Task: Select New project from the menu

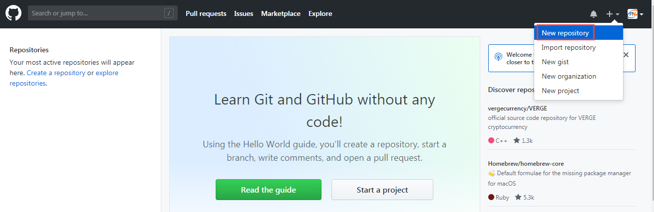Action: tap(579, 91)
